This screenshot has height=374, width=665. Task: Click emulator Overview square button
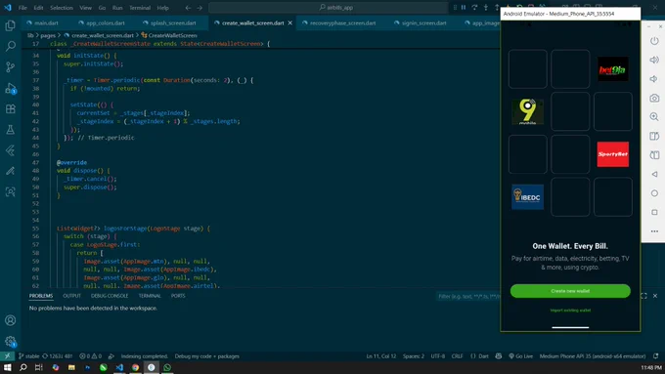click(x=654, y=212)
